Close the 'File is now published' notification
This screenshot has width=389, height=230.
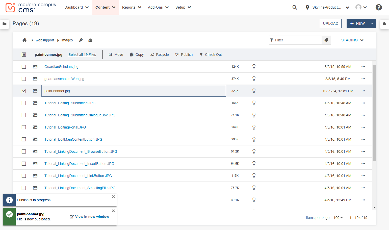click(x=113, y=211)
